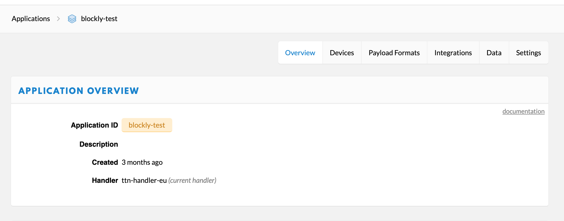Select the Overview tab

300,53
